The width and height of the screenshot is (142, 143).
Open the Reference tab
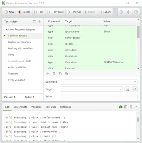pos(66,107)
